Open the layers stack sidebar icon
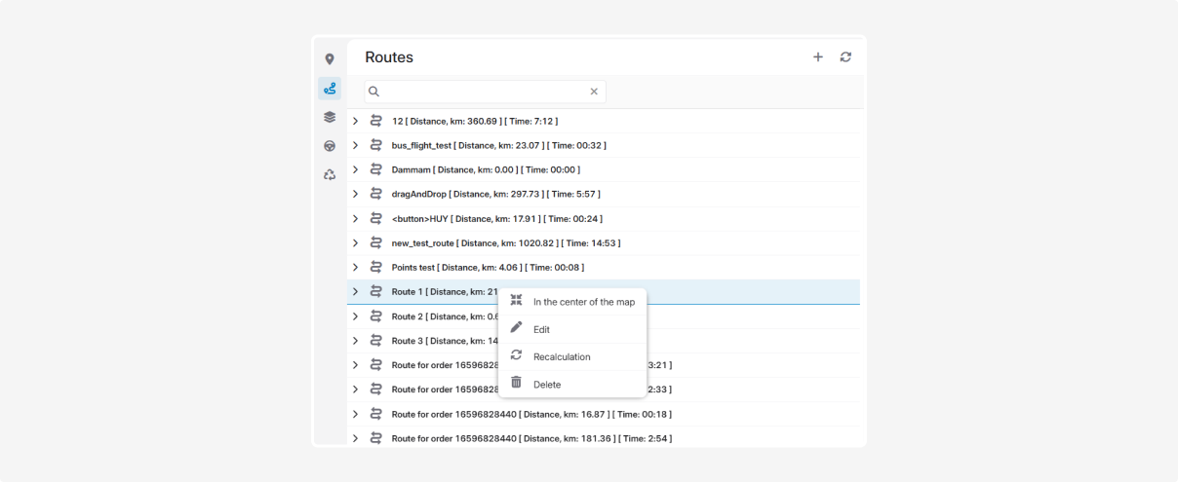This screenshot has height=482, width=1178. tap(330, 117)
